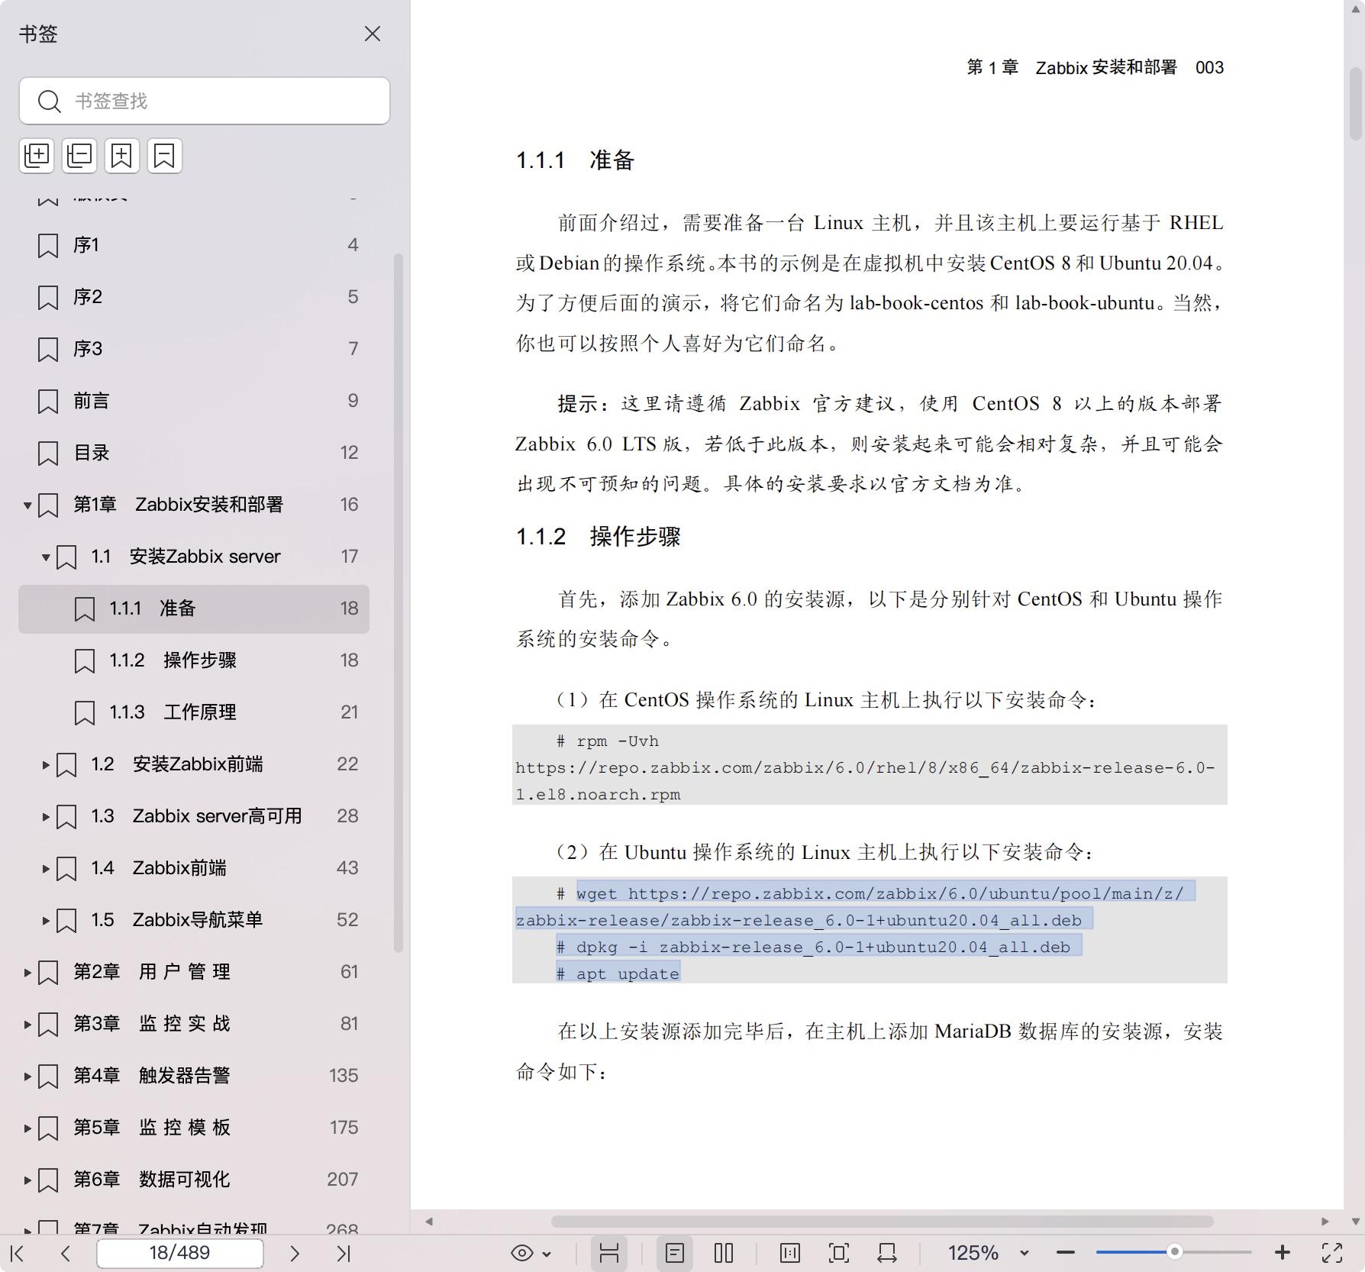This screenshot has width=1365, height=1272.
Task: Fit page to window
Action: point(838,1253)
